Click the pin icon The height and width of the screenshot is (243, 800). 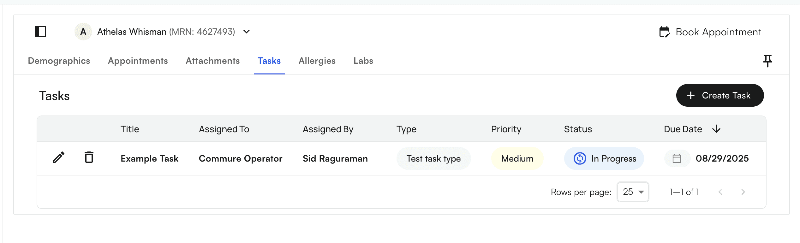767,61
